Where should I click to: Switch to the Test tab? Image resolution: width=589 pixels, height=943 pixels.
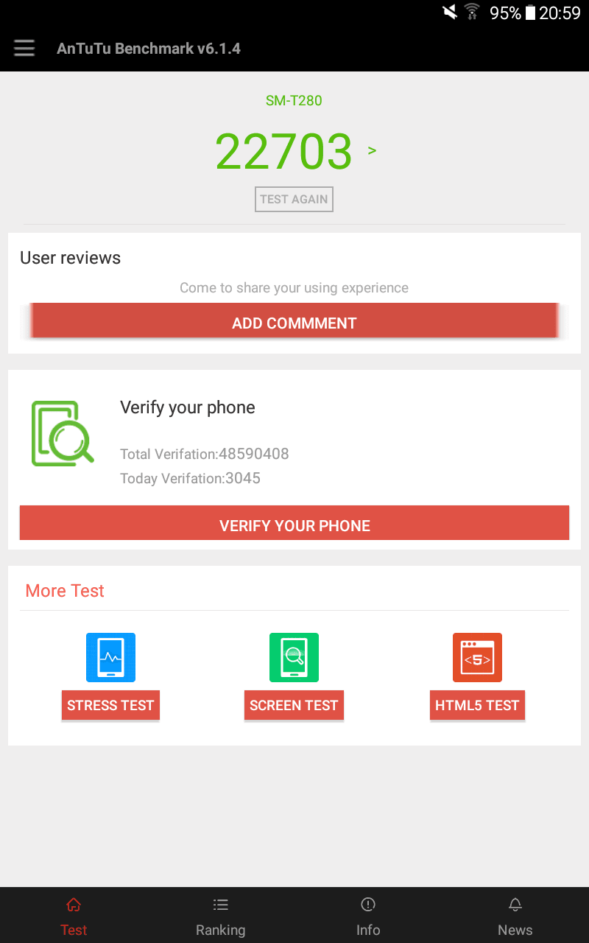(x=74, y=916)
